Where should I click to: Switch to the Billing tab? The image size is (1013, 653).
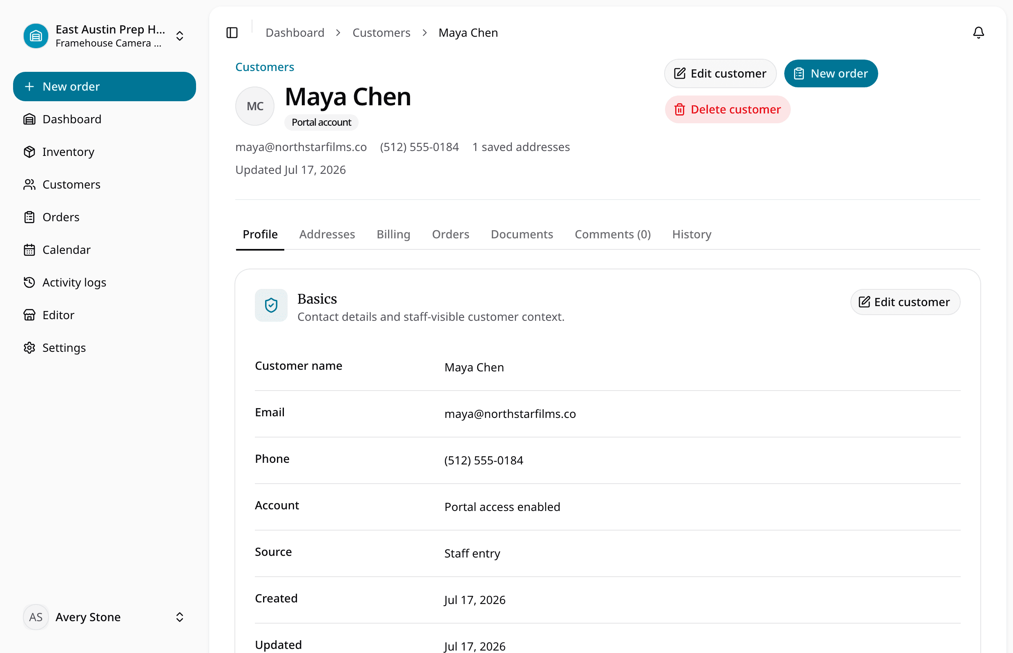click(393, 235)
